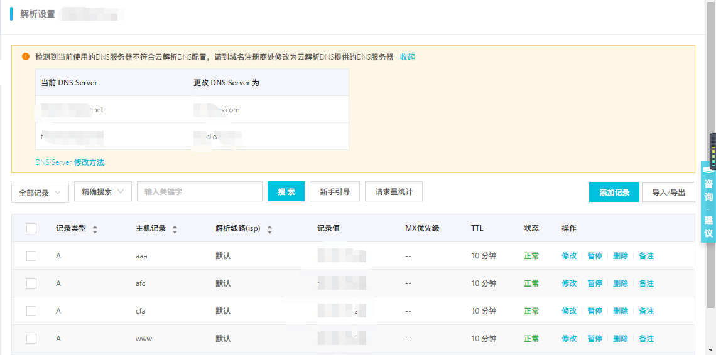
Task: Click 删除 for the afc record
Action: 621,283
